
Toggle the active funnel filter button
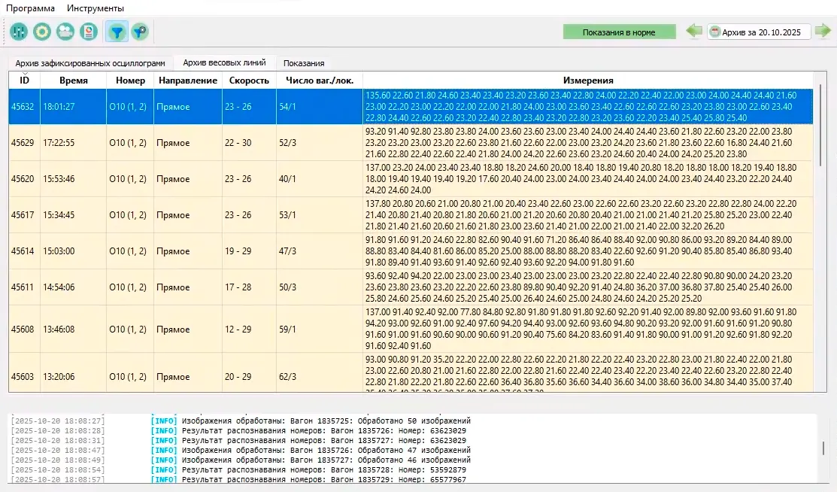click(x=117, y=32)
